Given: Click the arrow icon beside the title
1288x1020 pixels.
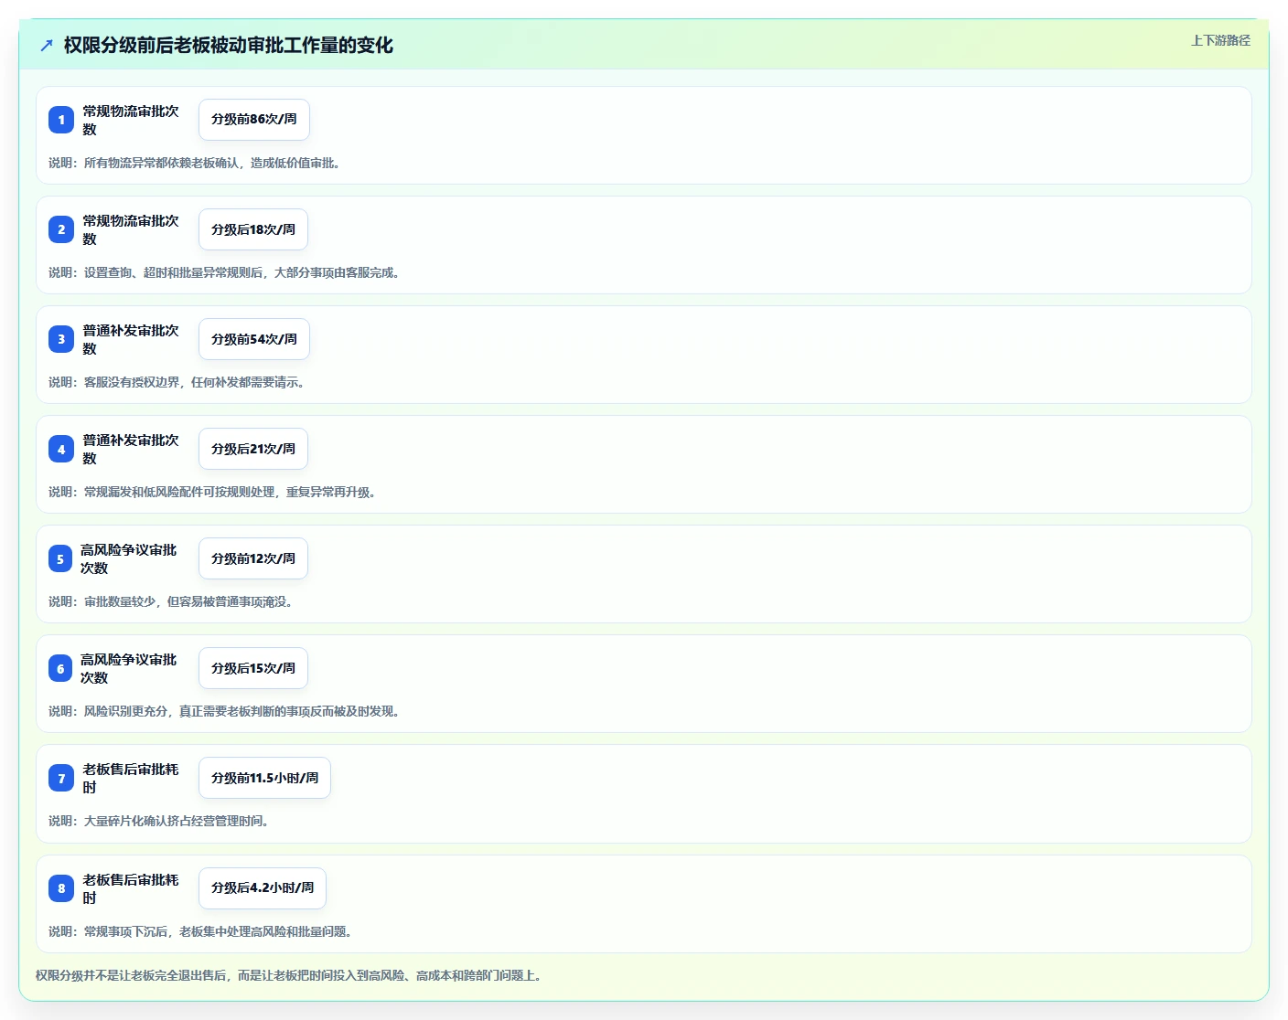Looking at the screenshot, I should (47, 45).
